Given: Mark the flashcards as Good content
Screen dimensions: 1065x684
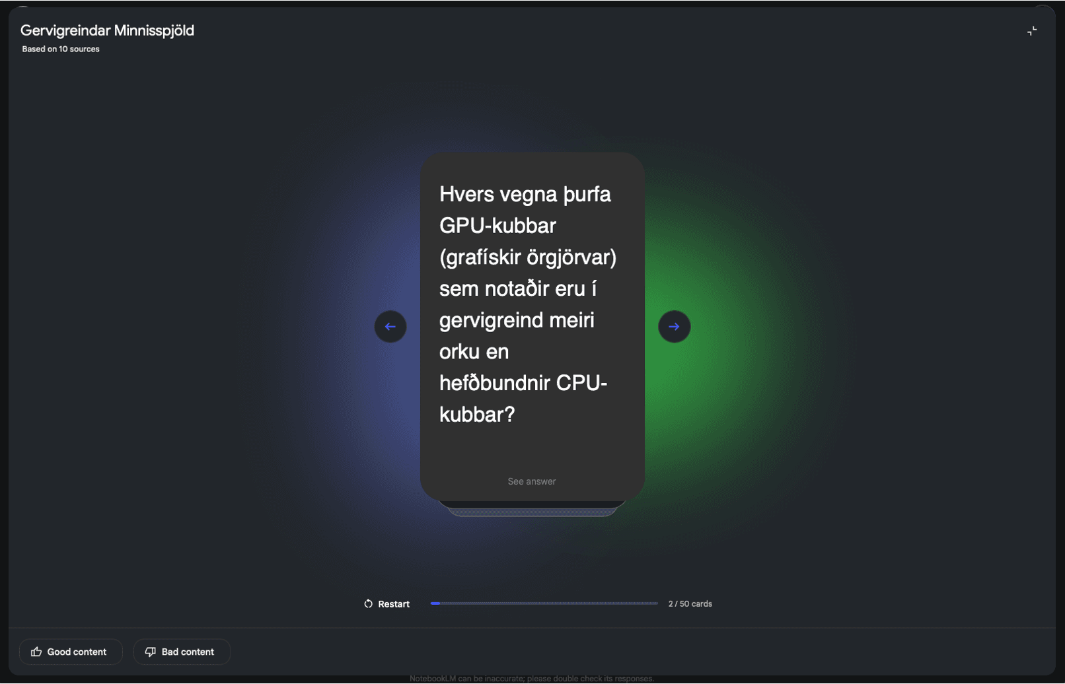Looking at the screenshot, I should coord(71,652).
